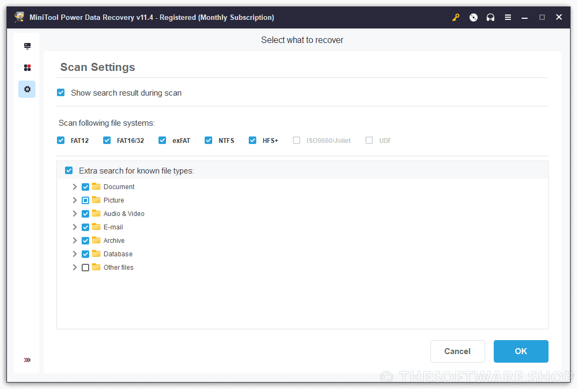Screen dimensions: 577x389
Task: Open the hamburger menu
Action: coord(508,17)
